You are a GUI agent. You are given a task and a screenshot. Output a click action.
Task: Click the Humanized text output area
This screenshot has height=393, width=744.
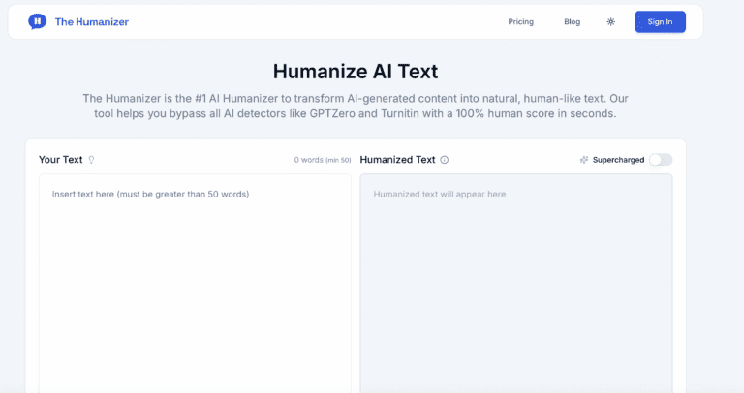point(516,284)
